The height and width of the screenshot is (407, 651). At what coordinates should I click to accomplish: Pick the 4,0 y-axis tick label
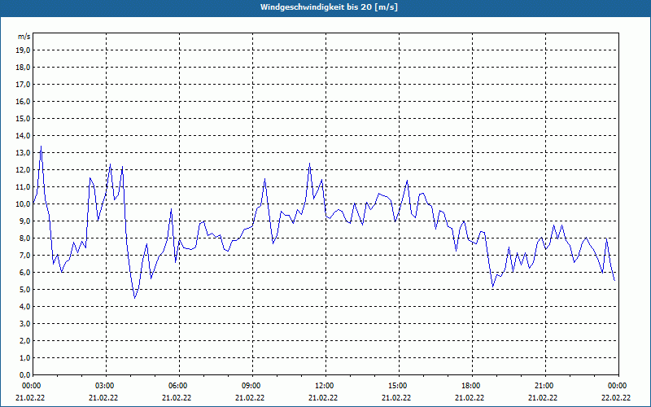25,307
